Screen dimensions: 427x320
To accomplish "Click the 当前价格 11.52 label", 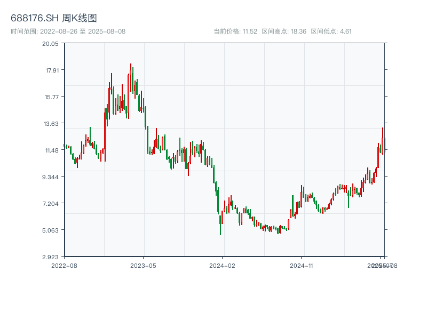I will pos(235,31).
